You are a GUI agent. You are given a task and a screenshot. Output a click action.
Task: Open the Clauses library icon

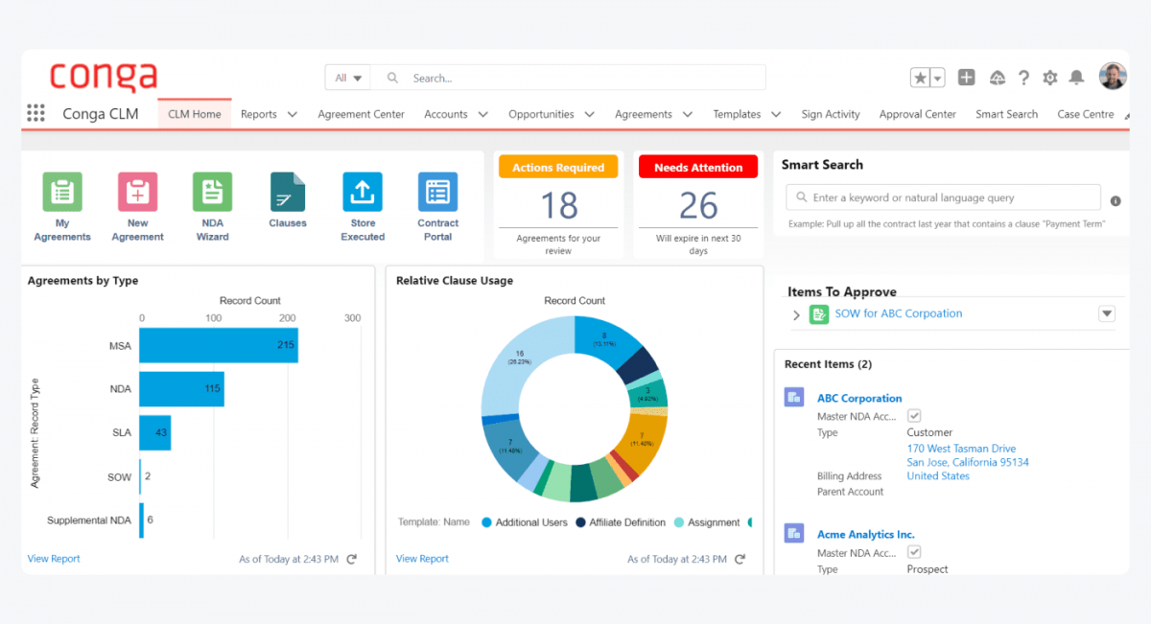pos(287,190)
